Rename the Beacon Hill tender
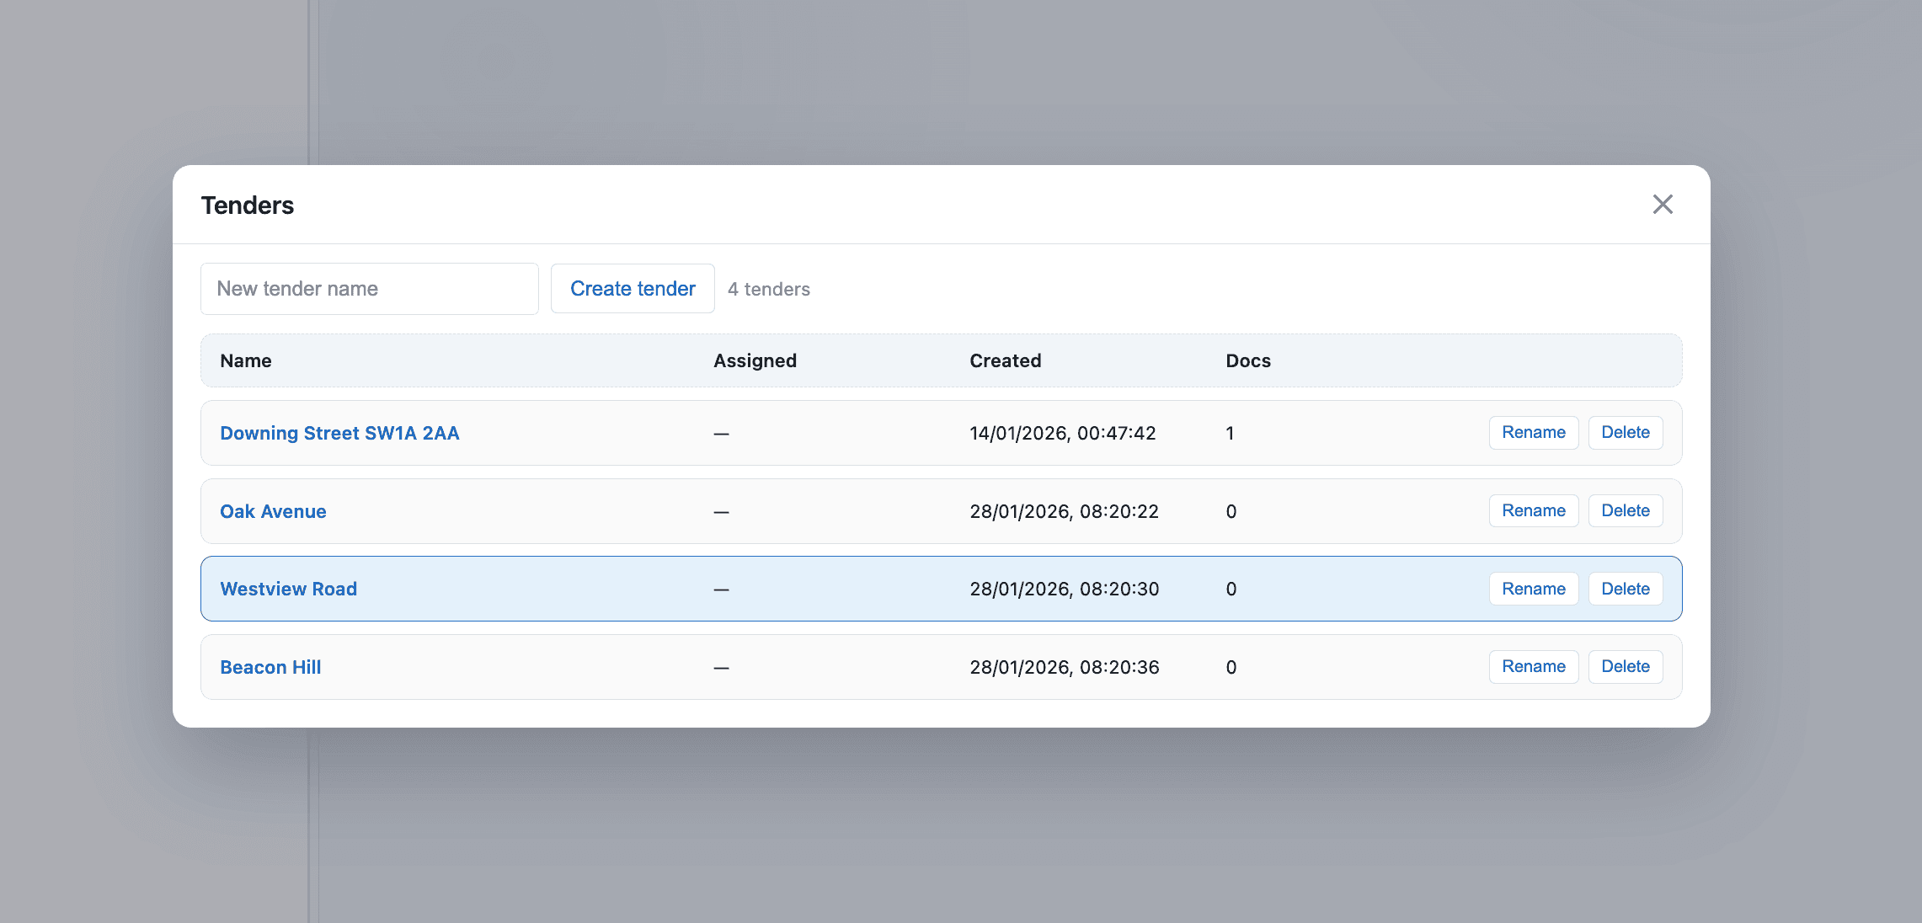Viewport: 1922px width, 923px height. pos(1533,667)
